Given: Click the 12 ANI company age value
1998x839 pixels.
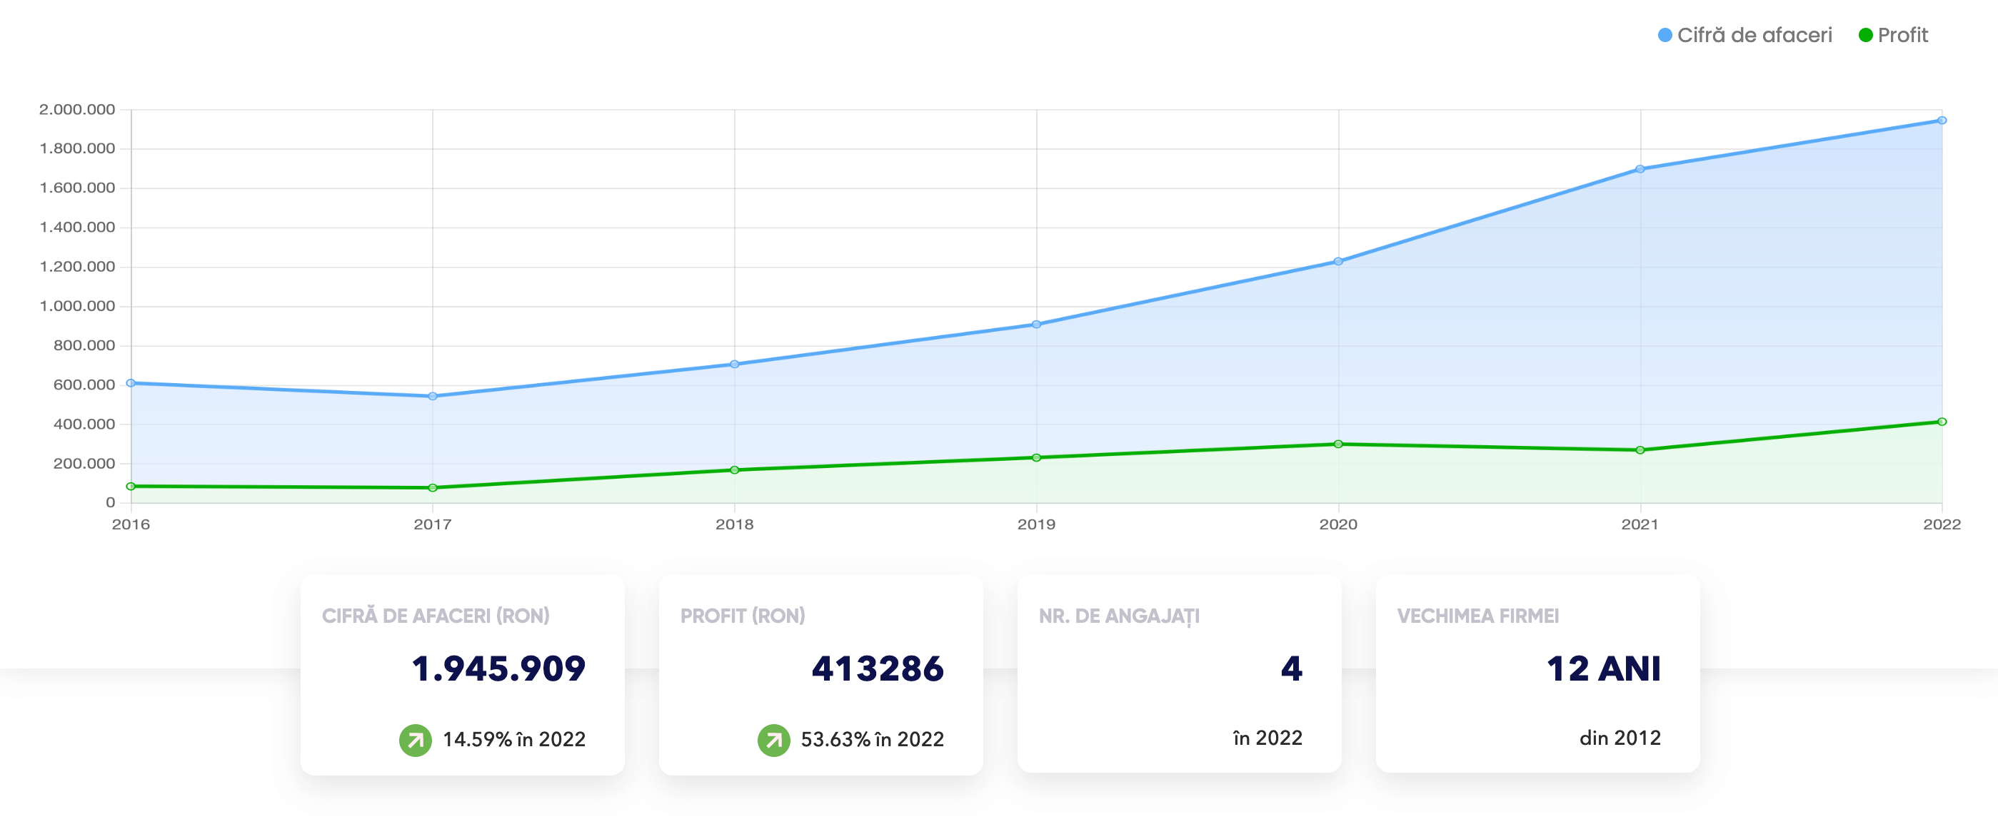Looking at the screenshot, I should click(1604, 668).
